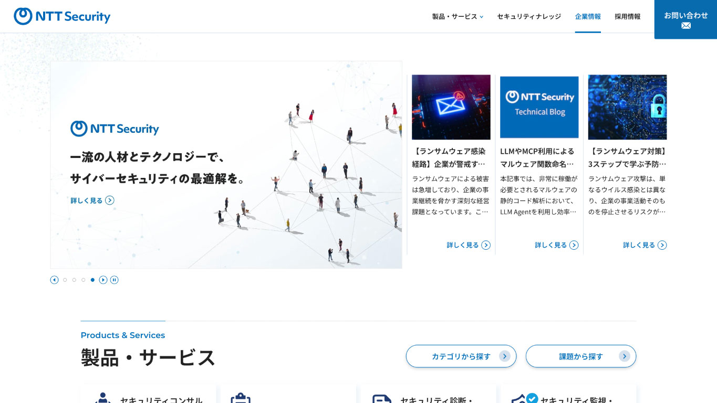Image resolution: width=717 pixels, height=403 pixels.
Task: Click arrow icon under LLM and MCP article
Action: click(x=574, y=245)
